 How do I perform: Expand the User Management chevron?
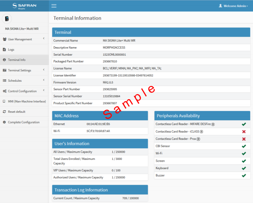click(x=44, y=39)
